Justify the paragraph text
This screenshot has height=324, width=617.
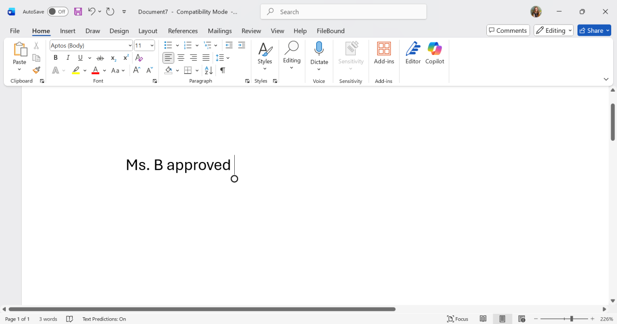coord(206,58)
